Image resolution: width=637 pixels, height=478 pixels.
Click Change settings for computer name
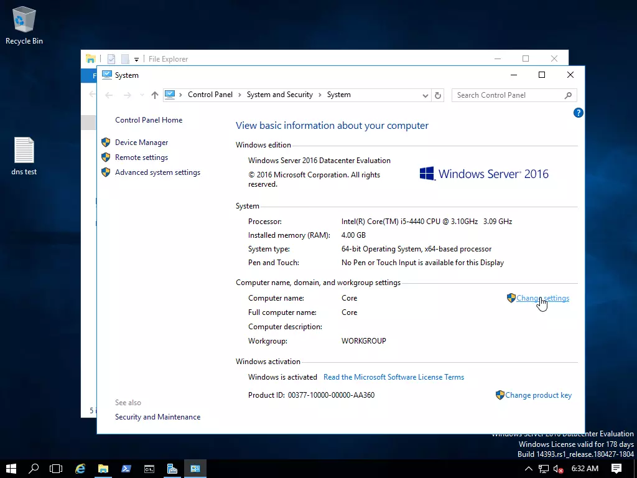coord(542,298)
